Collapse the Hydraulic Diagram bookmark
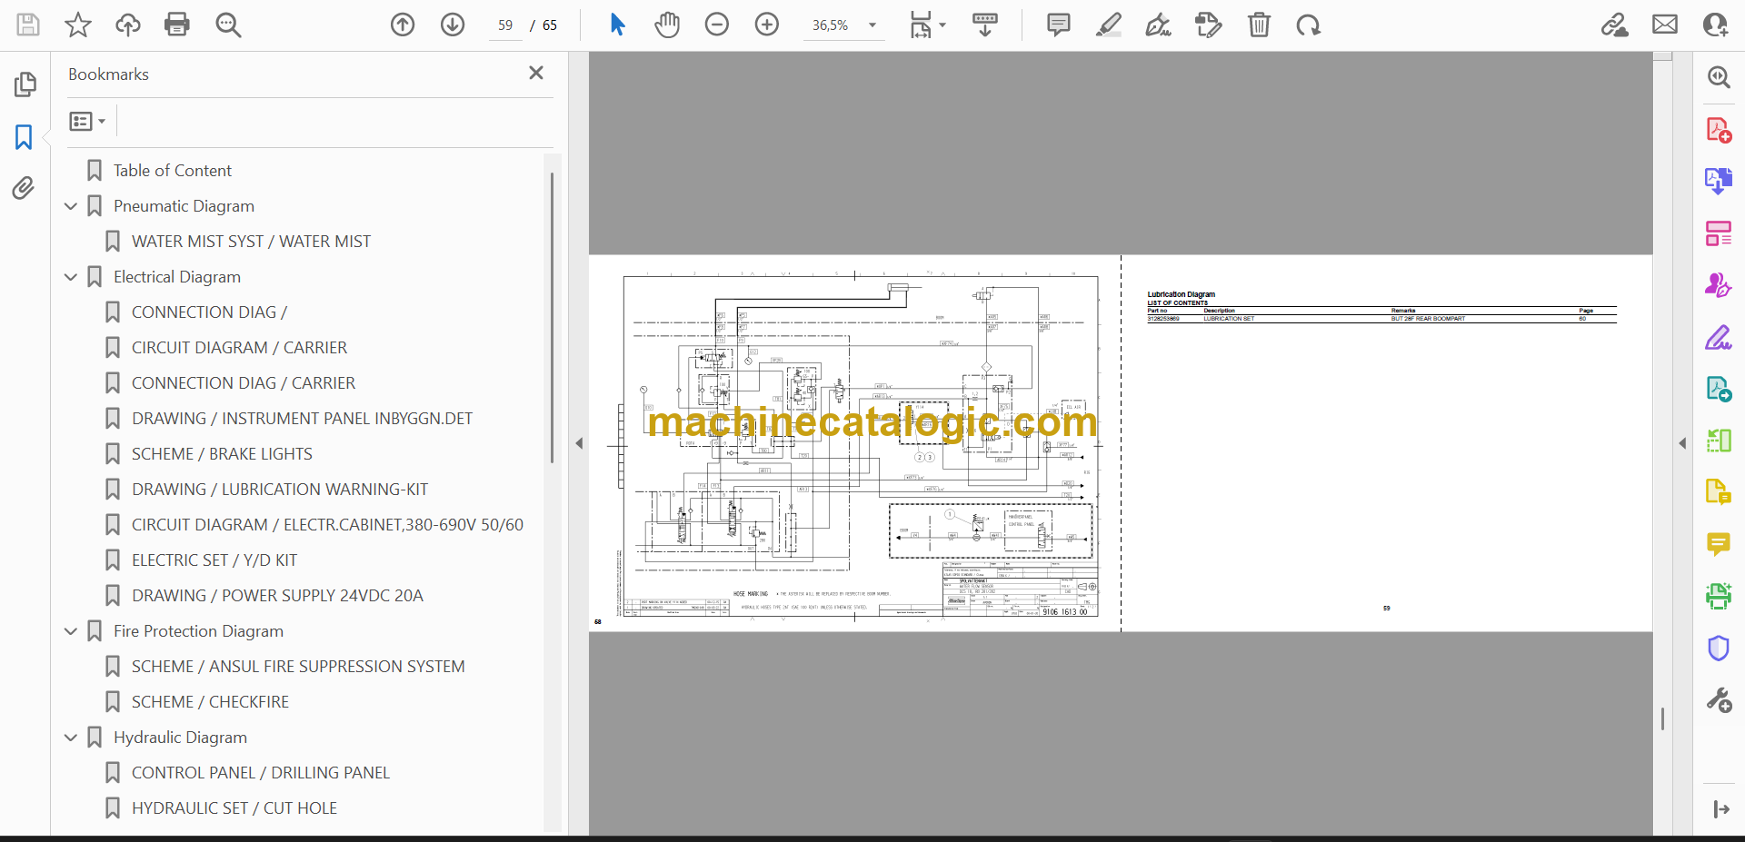 point(71,738)
